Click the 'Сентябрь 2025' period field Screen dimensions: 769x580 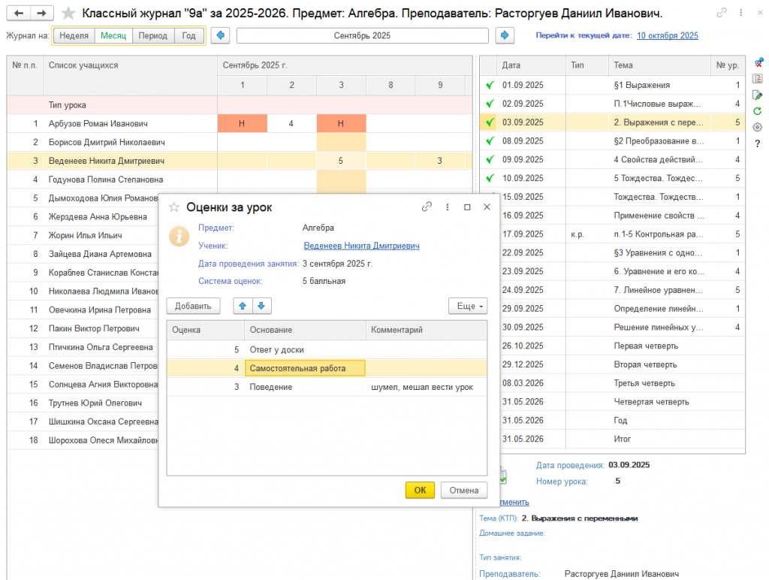[363, 35]
